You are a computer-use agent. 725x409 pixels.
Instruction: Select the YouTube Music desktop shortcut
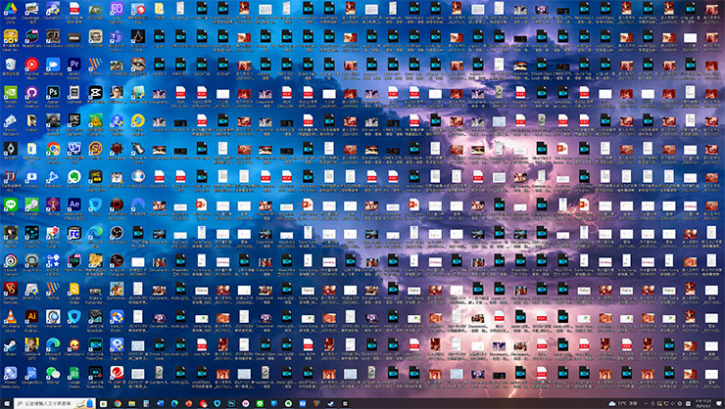pyautogui.click(x=32, y=65)
